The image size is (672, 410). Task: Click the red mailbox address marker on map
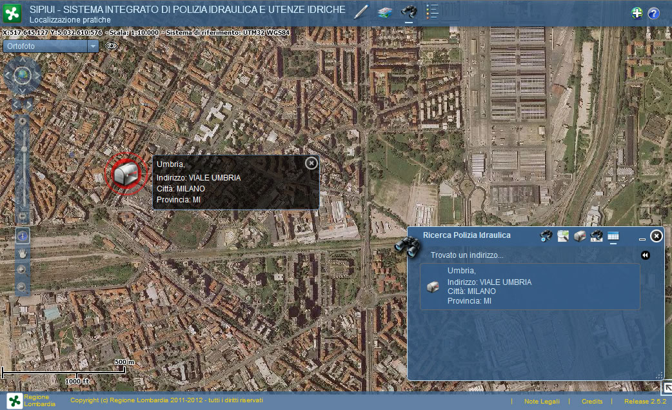[x=126, y=173]
